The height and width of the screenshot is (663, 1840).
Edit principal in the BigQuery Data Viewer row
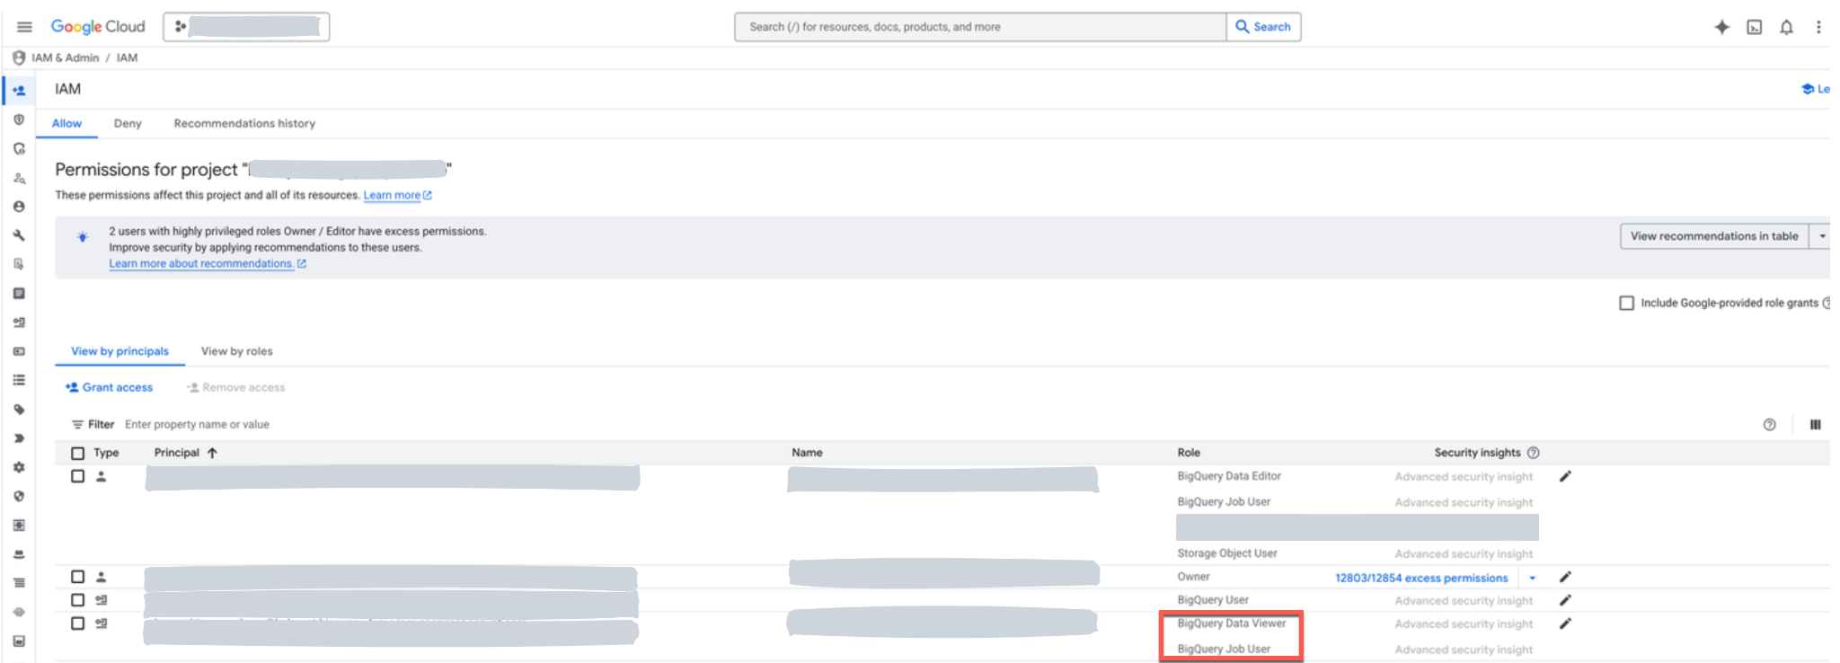(x=1565, y=623)
